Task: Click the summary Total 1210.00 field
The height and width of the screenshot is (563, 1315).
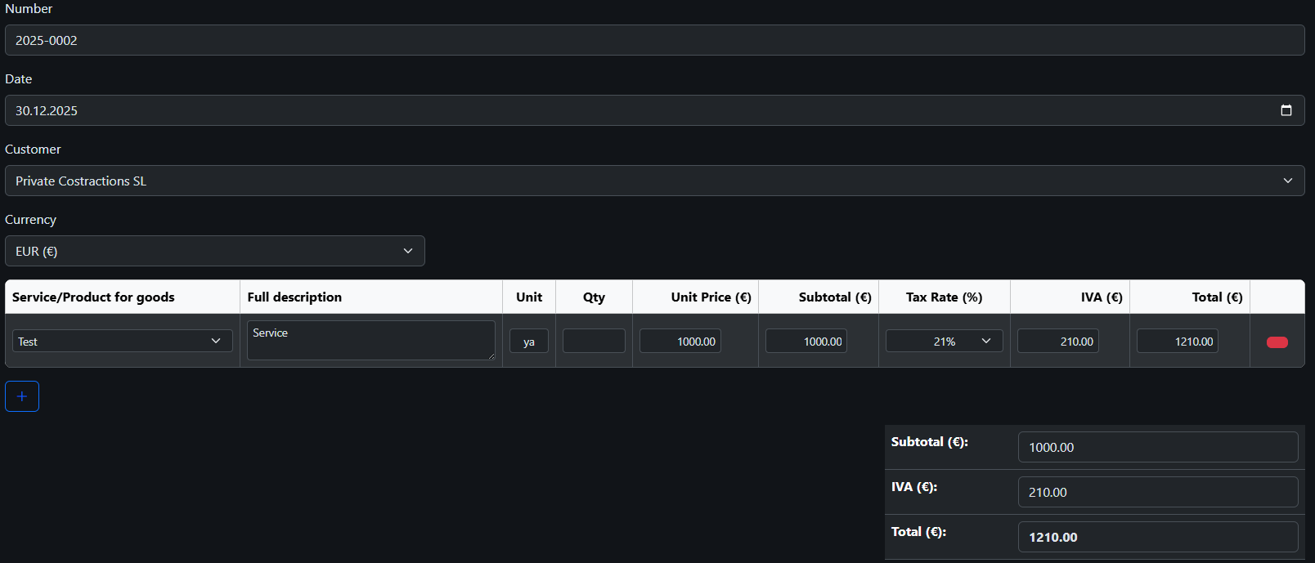Action: click(x=1157, y=537)
